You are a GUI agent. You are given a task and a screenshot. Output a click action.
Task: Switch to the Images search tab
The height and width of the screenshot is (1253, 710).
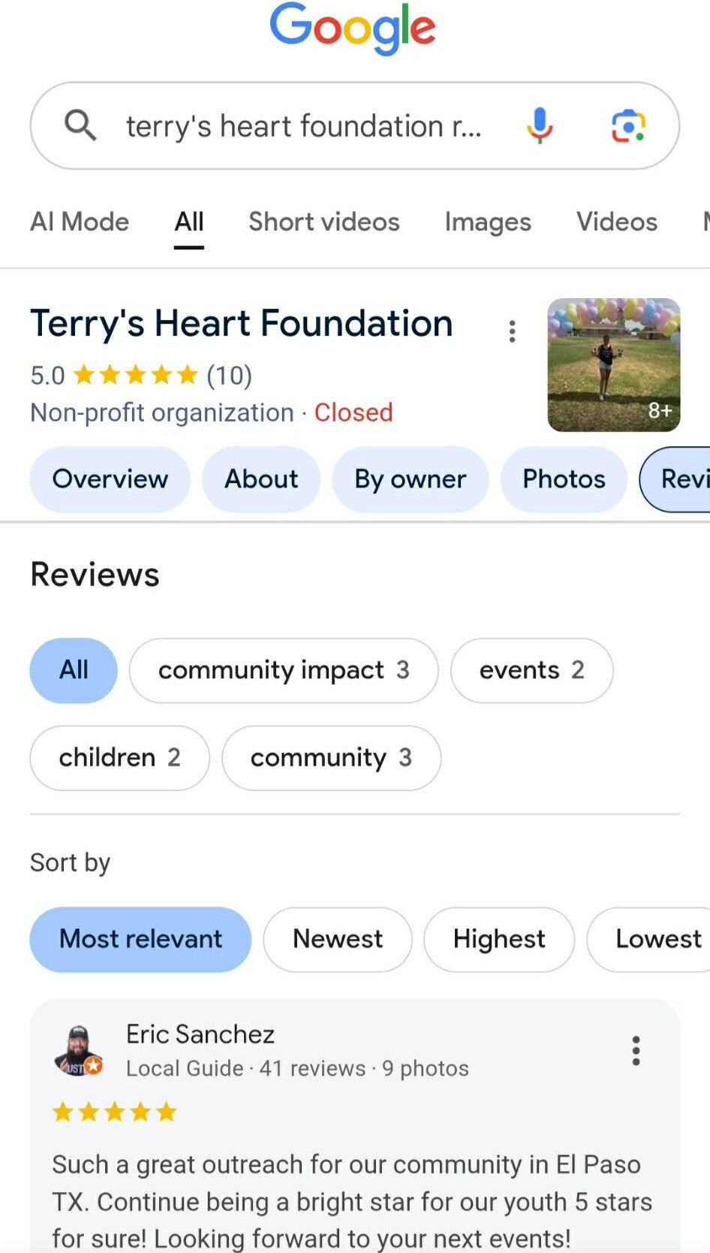pyautogui.click(x=487, y=222)
